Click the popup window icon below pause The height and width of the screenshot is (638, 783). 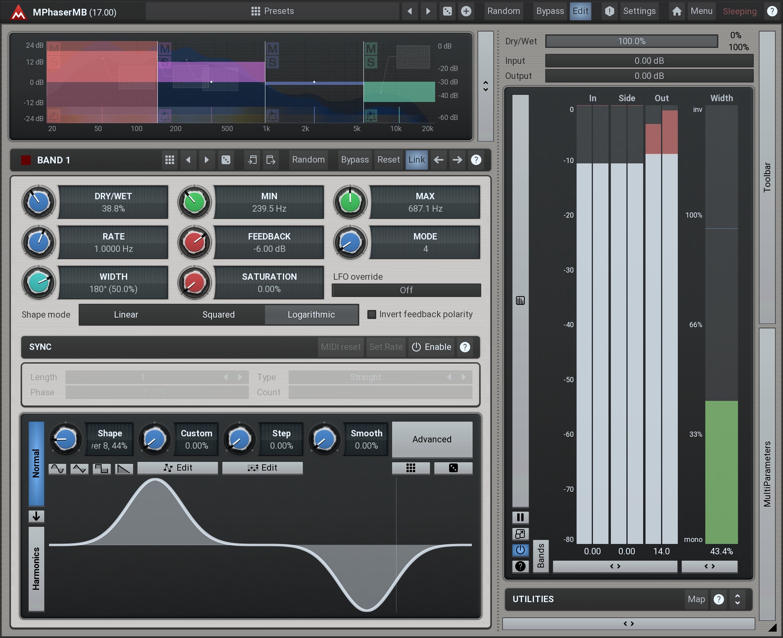coord(520,534)
